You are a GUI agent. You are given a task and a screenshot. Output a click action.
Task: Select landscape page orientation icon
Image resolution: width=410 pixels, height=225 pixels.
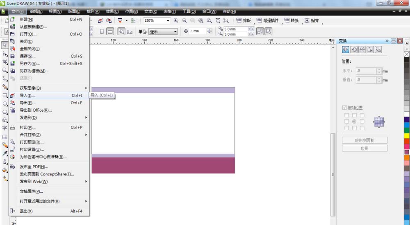110,32
